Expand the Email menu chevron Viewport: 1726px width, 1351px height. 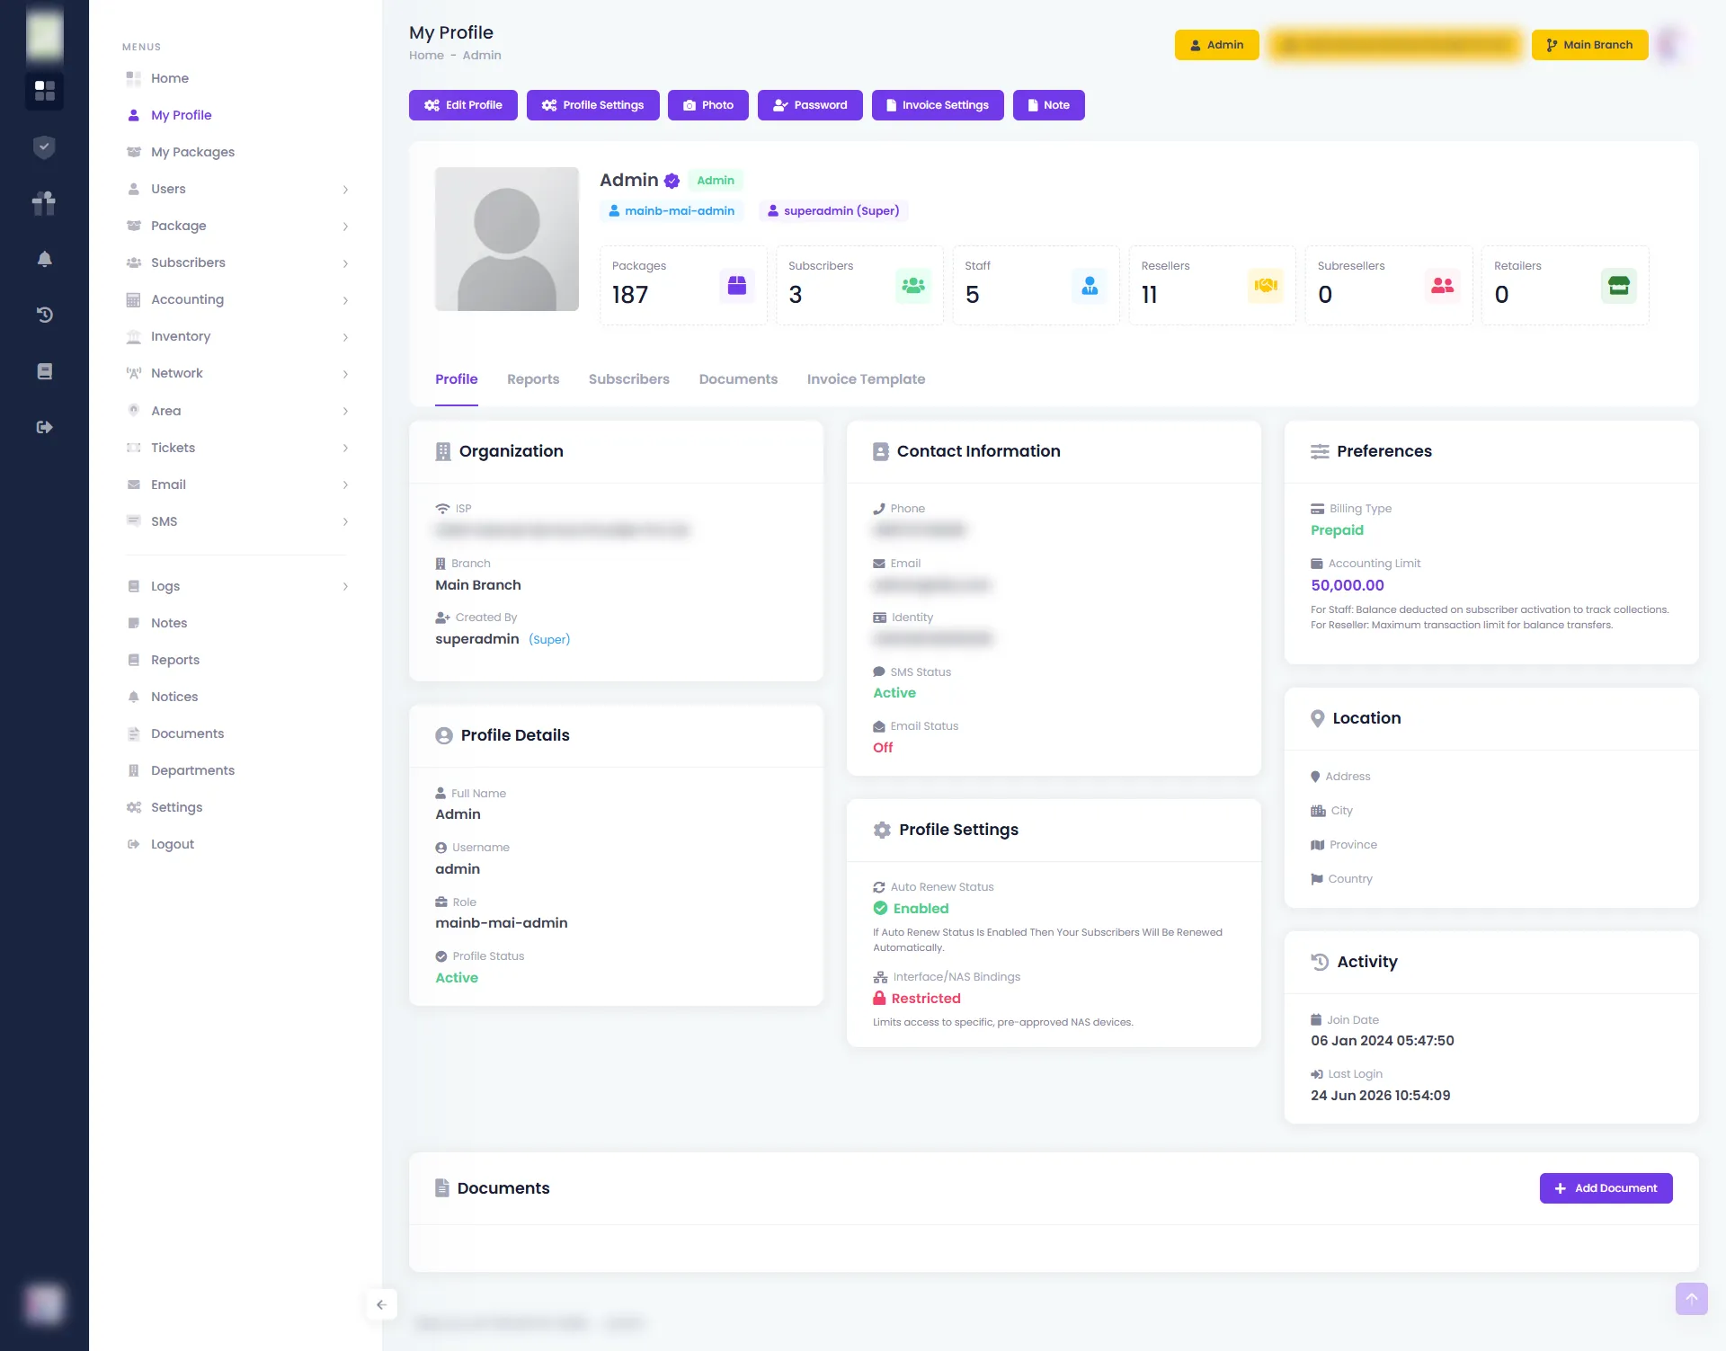click(x=345, y=485)
